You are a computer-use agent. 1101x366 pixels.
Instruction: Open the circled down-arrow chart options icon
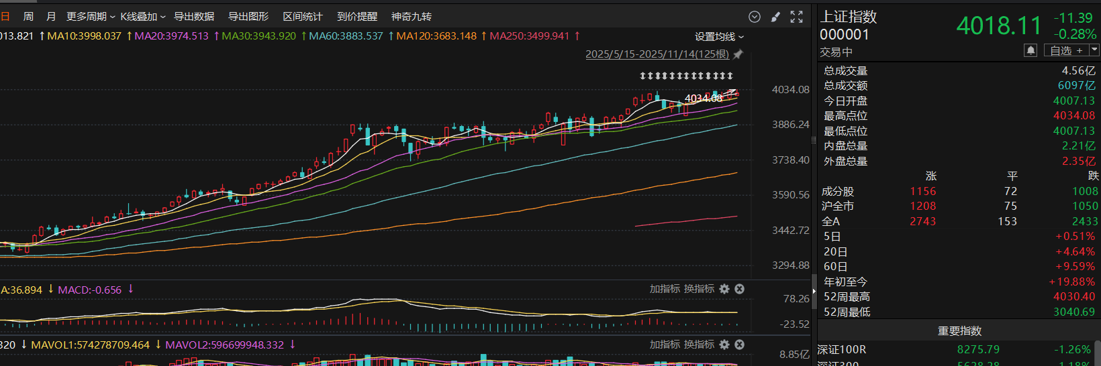click(755, 17)
